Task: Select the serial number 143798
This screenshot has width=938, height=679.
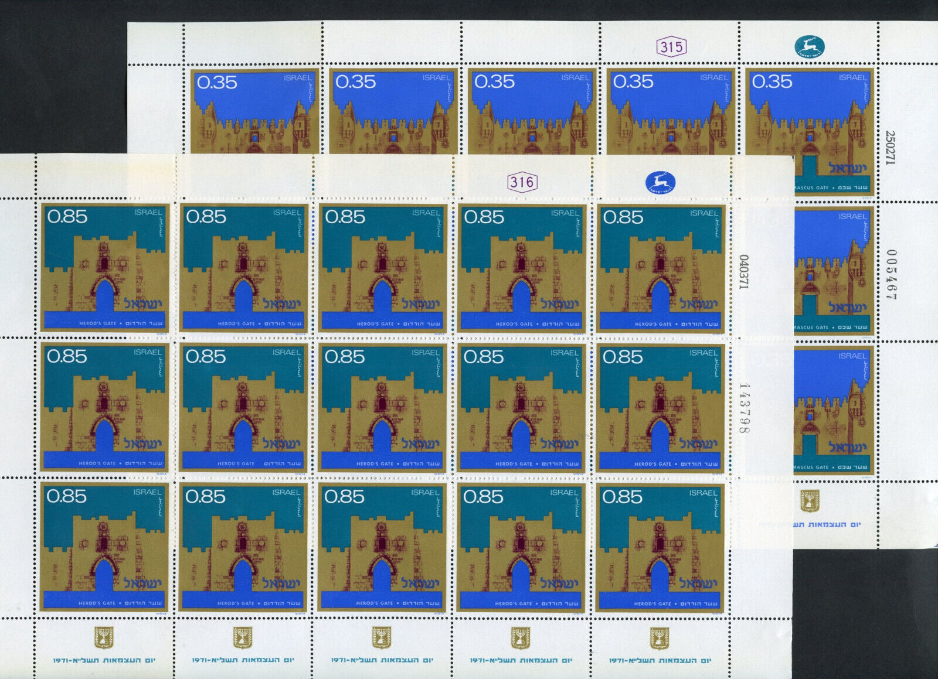Action: point(743,408)
